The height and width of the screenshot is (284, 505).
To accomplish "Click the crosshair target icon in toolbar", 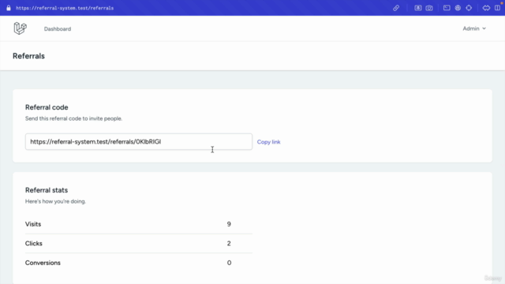I will pyautogui.click(x=469, y=8).
